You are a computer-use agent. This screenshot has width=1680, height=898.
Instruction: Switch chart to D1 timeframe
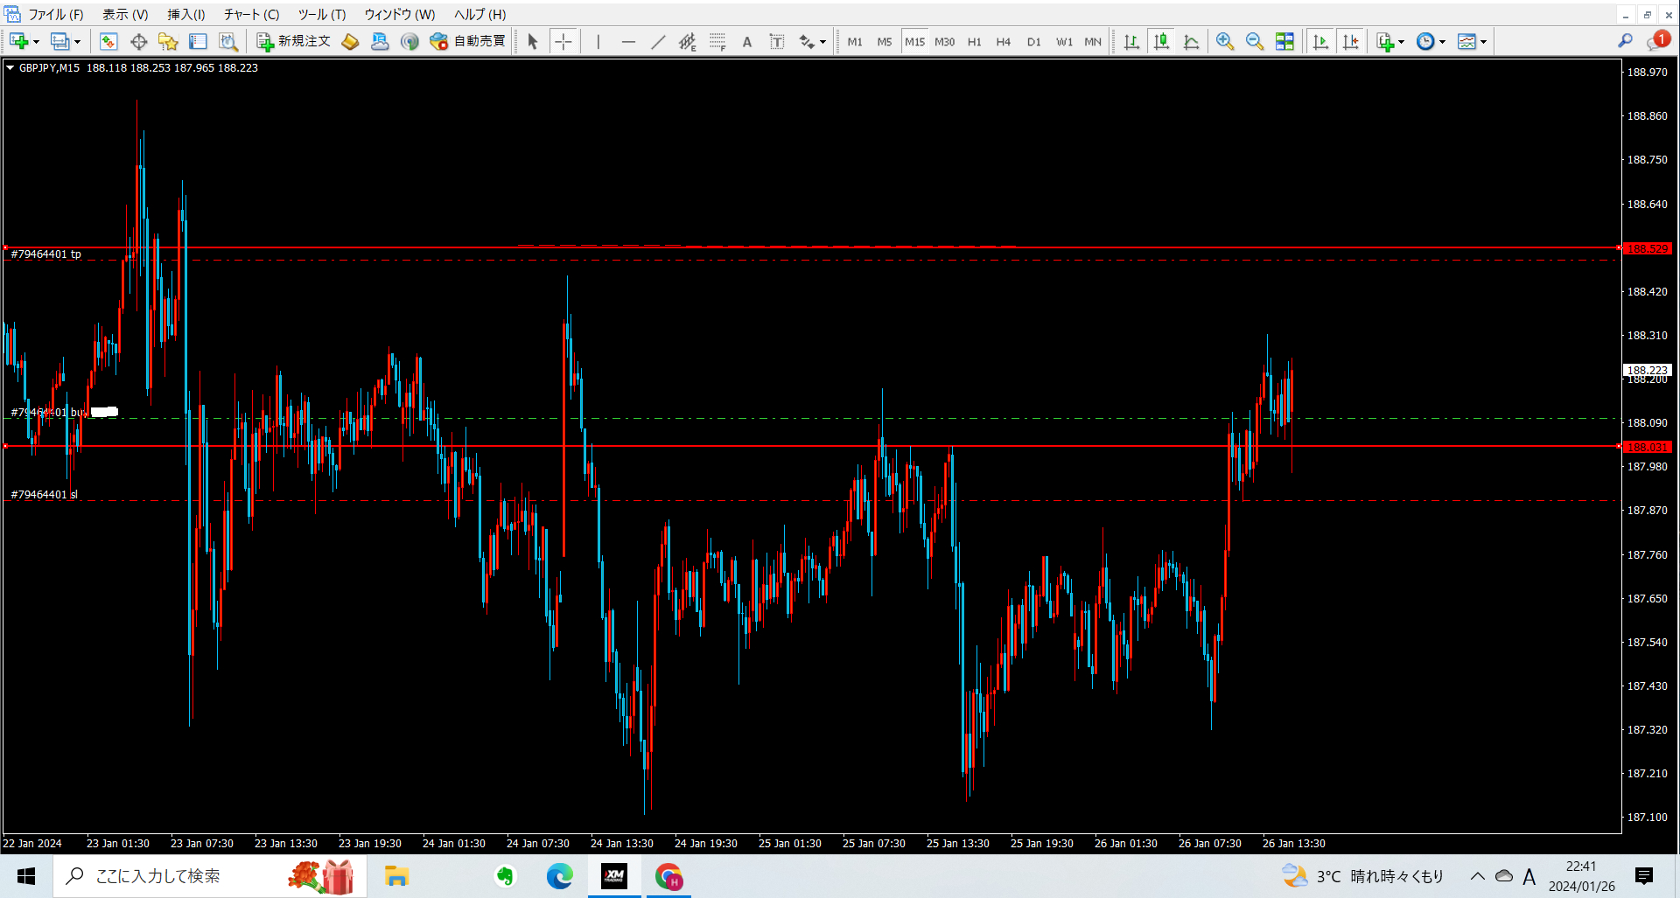click(1034, 41)
